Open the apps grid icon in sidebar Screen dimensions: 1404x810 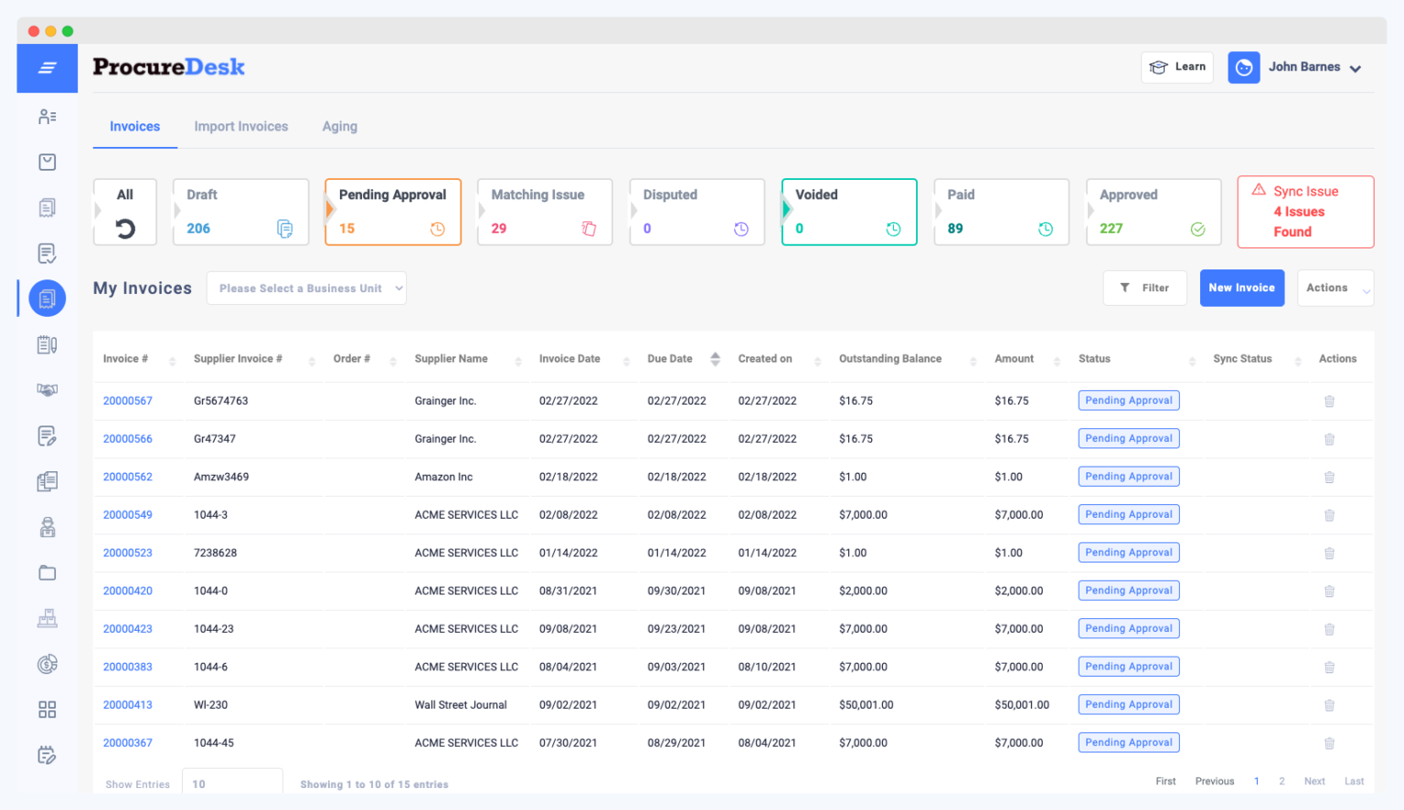click(47, 709)
